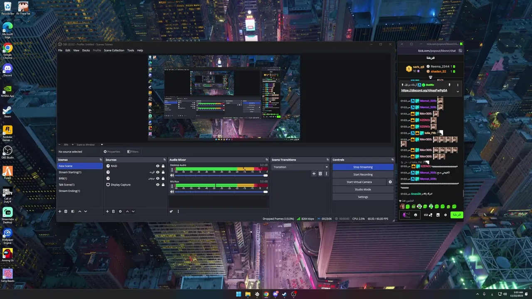
Task: Open the File menu in OBS
Action: 60,50
